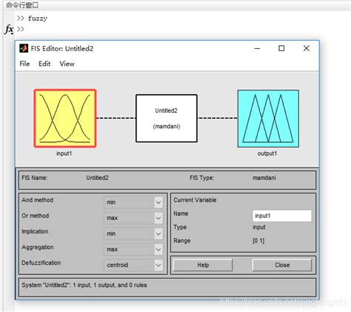
Task: Click the Close button in FIS Editor
Action: 282,265
